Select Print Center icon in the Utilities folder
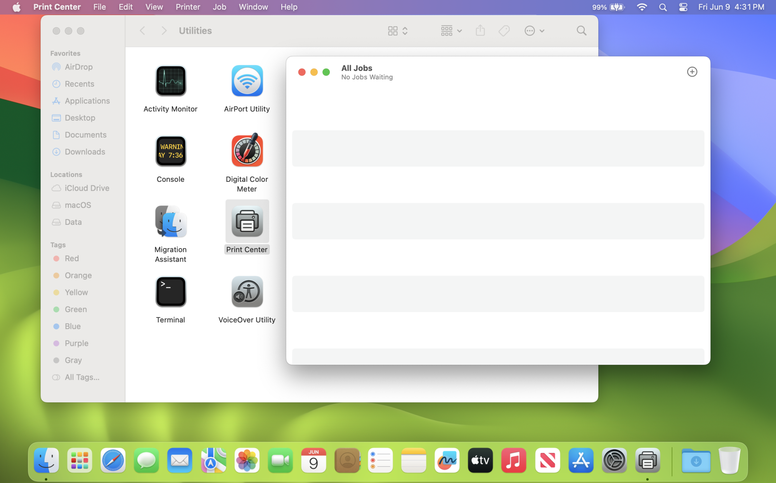 tap(247, 221)
